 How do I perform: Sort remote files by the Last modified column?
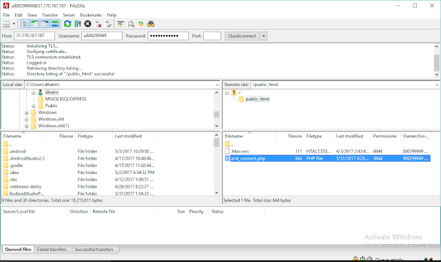[349, 136]
